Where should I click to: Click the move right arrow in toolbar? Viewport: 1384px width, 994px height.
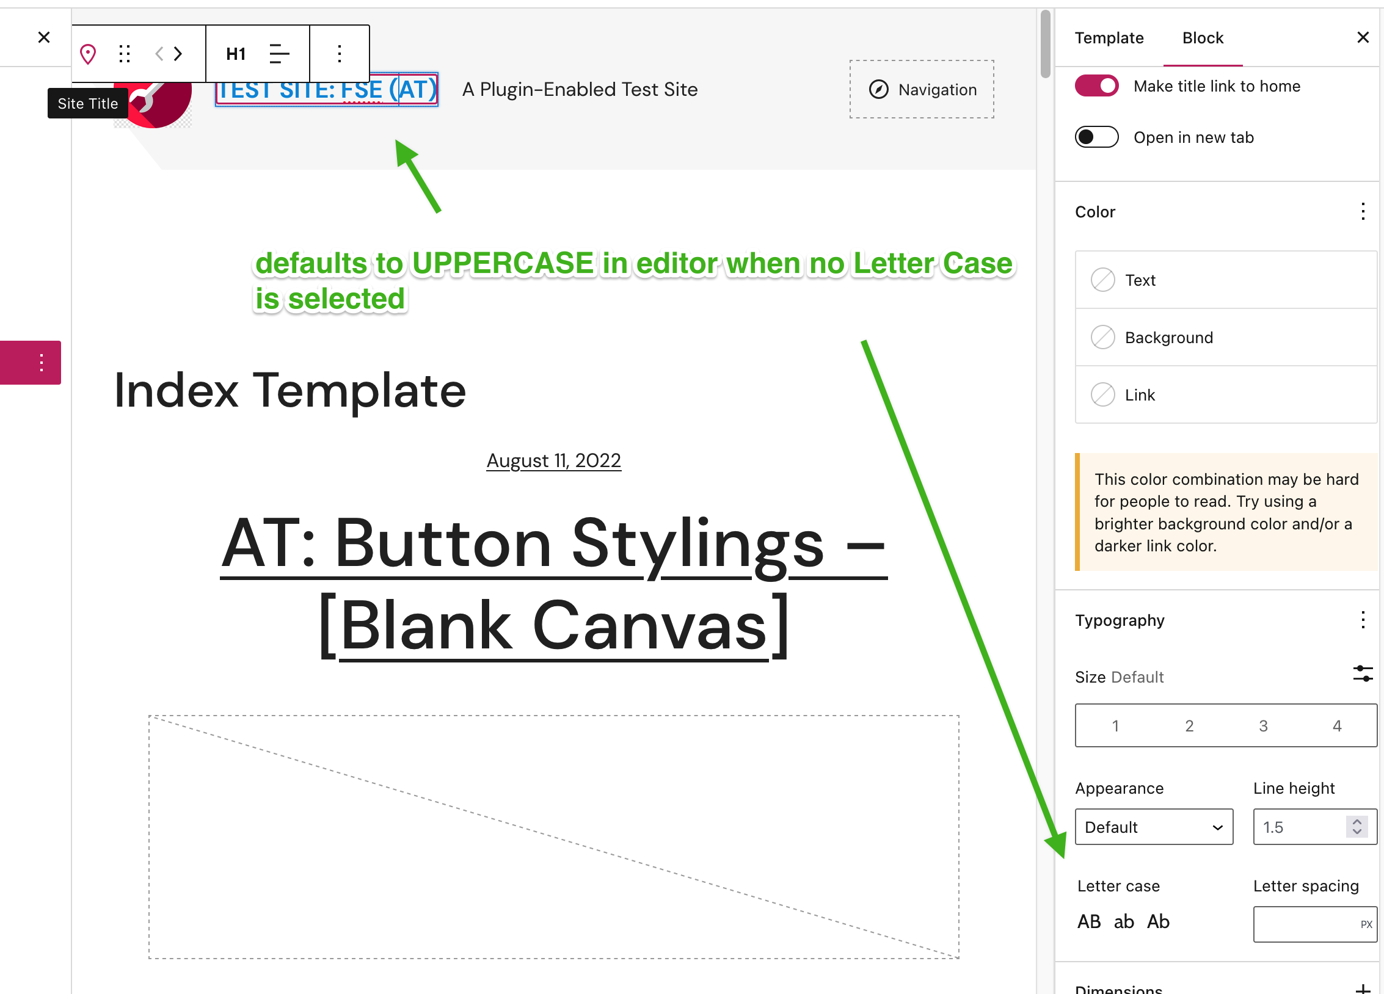178,54
